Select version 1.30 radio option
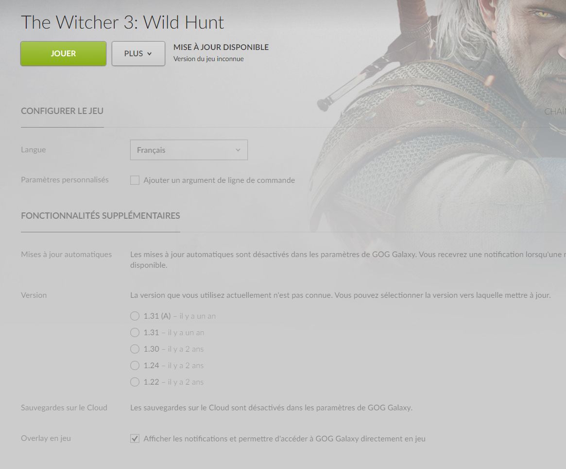Image resolution: width=566 pixels, height=469 pixels. tap(135, 349)
